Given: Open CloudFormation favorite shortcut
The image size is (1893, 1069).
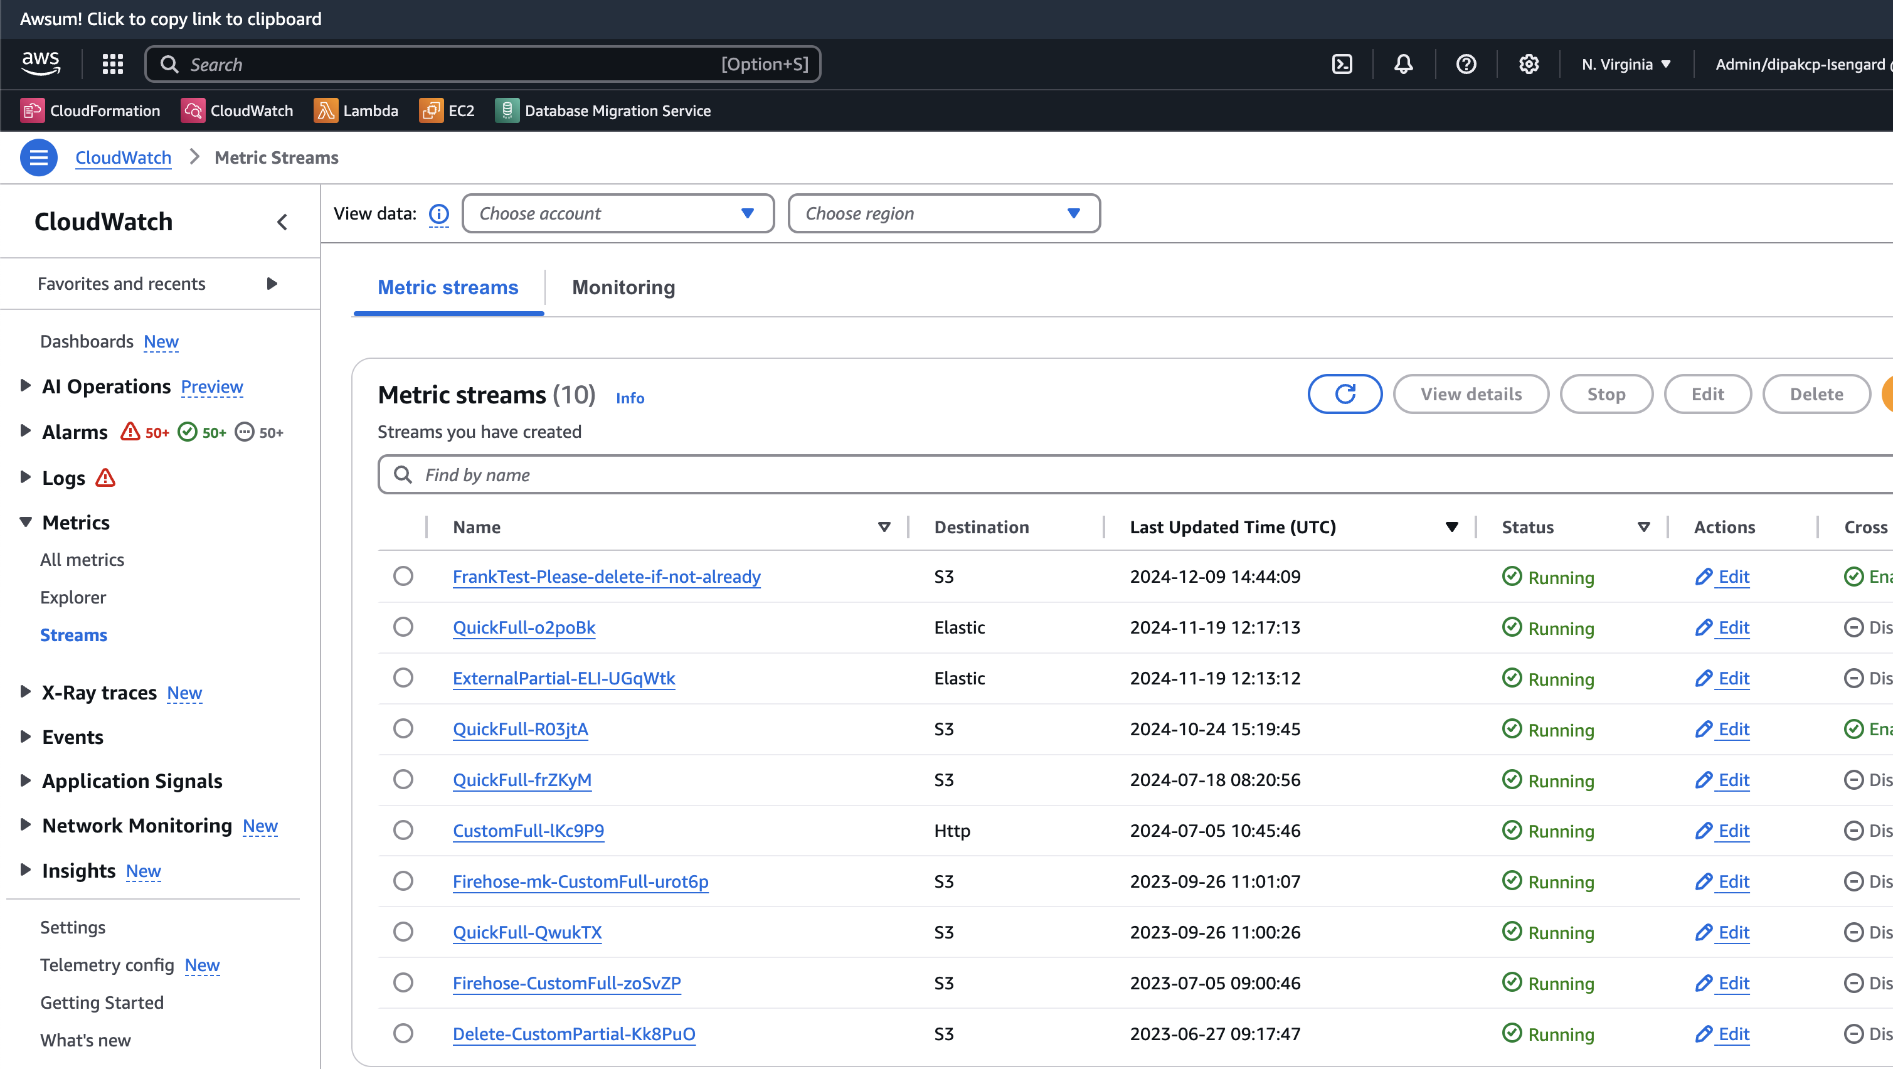Looking at the screenshot, I should click(x=90, y=110).
